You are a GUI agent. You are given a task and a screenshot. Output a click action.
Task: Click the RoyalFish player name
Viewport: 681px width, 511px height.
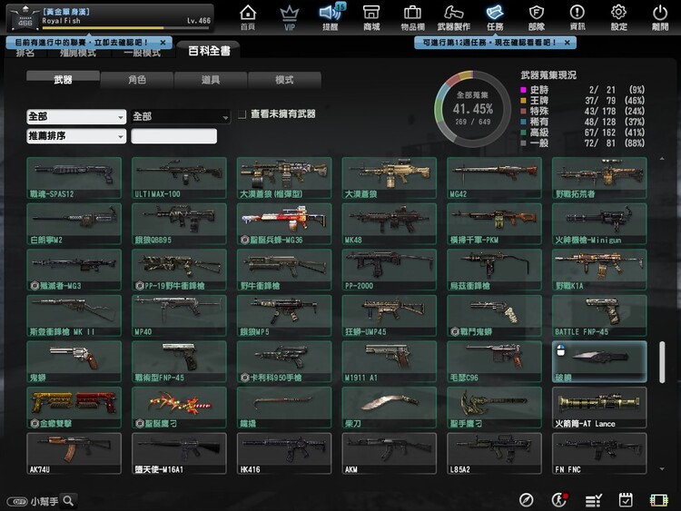[x=61, y=20]
